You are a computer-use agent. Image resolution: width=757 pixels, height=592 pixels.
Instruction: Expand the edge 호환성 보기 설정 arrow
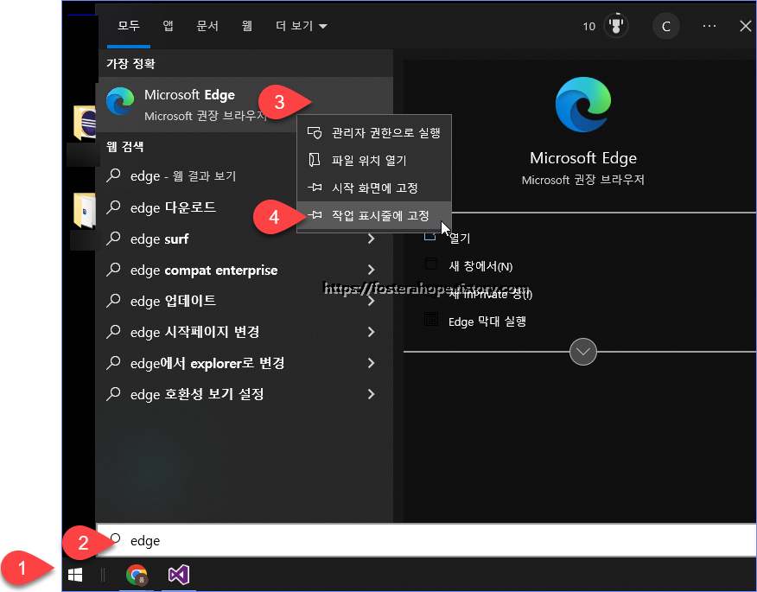(x=371, y=394)
